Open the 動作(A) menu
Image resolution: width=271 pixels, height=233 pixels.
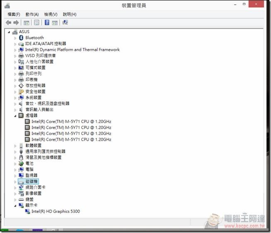[x=32, y=14]
